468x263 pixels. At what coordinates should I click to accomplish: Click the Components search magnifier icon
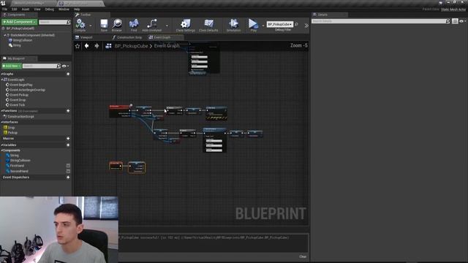click(x=69, y=22)
